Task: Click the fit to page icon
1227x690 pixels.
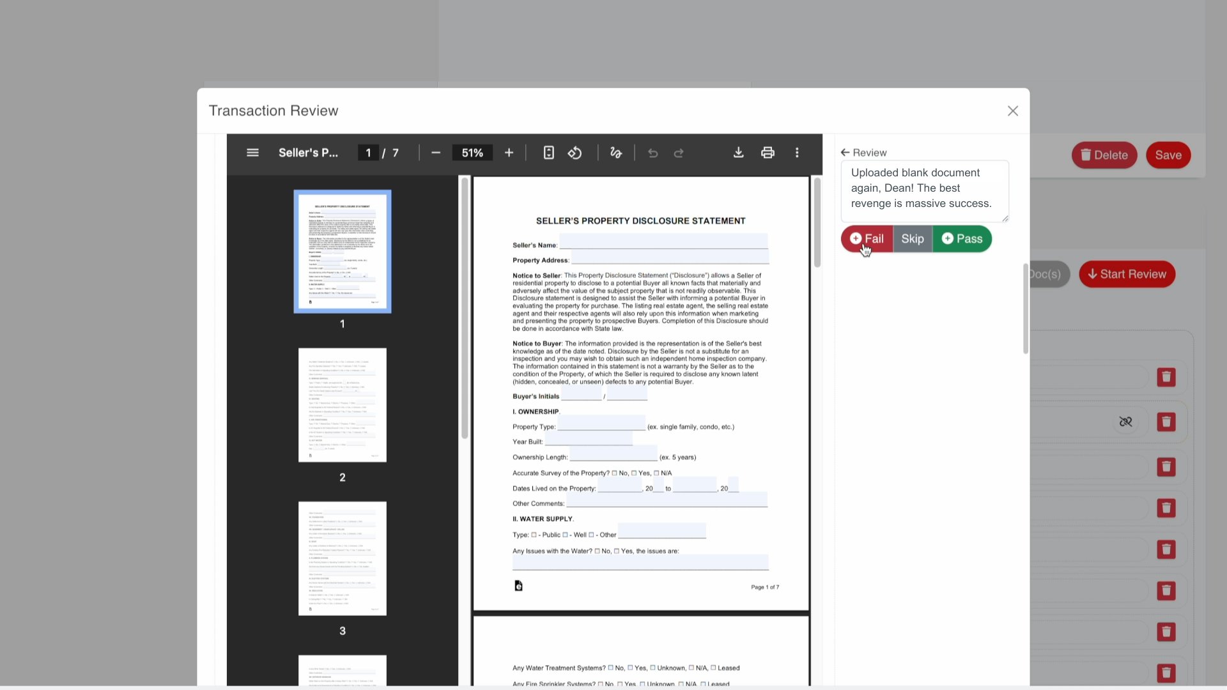Action: (548, 153)
